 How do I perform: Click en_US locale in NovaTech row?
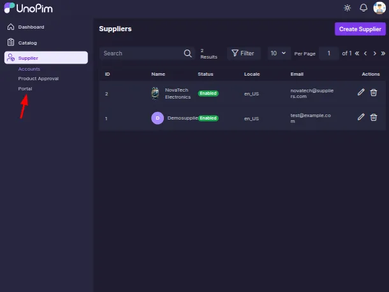coord(251,94)
